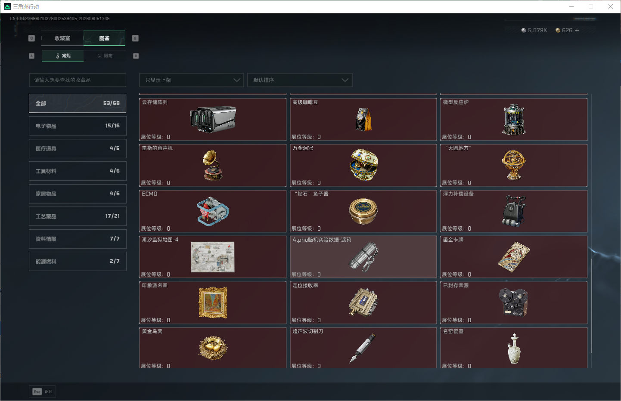621x401 pixels.
Task: Click the gold coin add (+) button
Action: tap(577, 30)
